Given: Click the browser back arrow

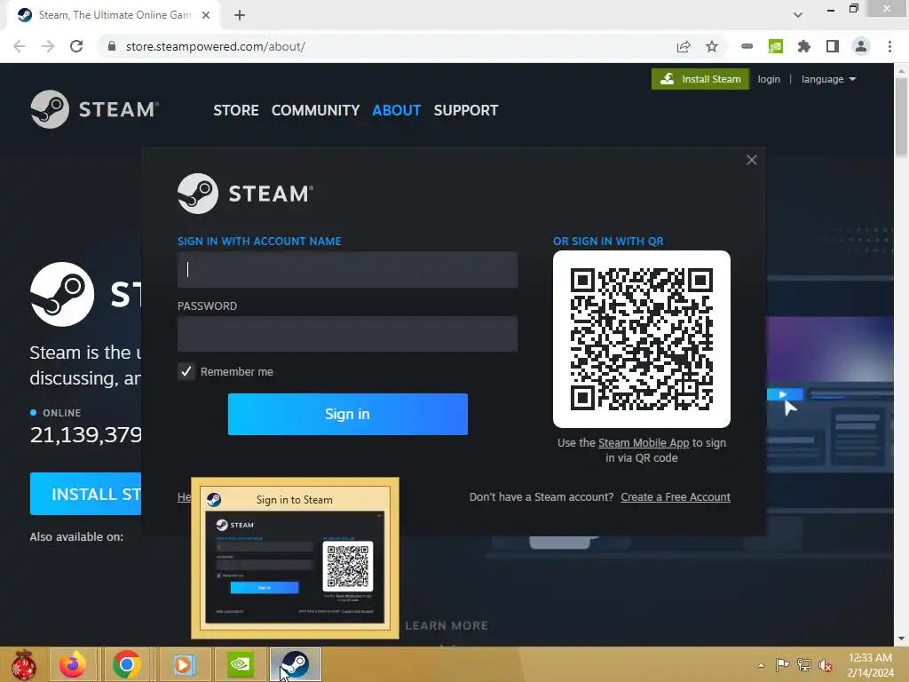Looking at the screenshot, I should [x=20, y=46].
